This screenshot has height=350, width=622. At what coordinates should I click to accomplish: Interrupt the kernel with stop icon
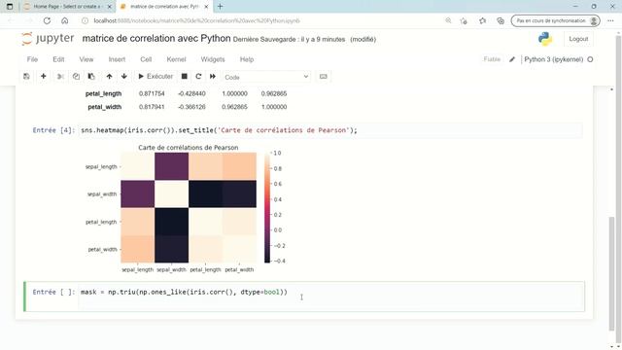click(x=185, y=76)
